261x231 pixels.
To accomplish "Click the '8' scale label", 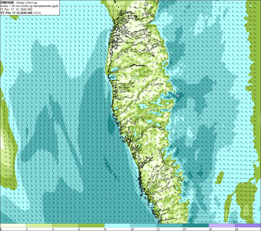I will tap(105, 229).
